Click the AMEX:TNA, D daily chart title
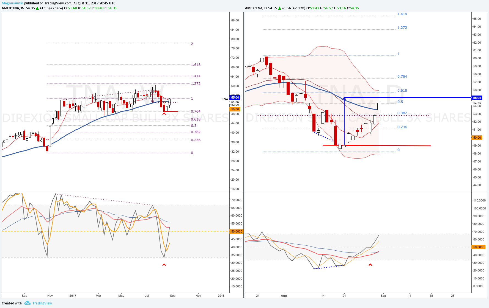Viewport: 489px width, 308px height. coord(256,8)
